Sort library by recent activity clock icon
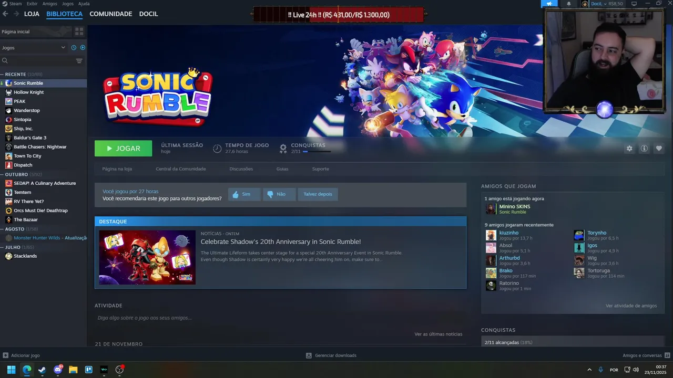The height and width of the screenshot is (378, 673). coord(74,47)
